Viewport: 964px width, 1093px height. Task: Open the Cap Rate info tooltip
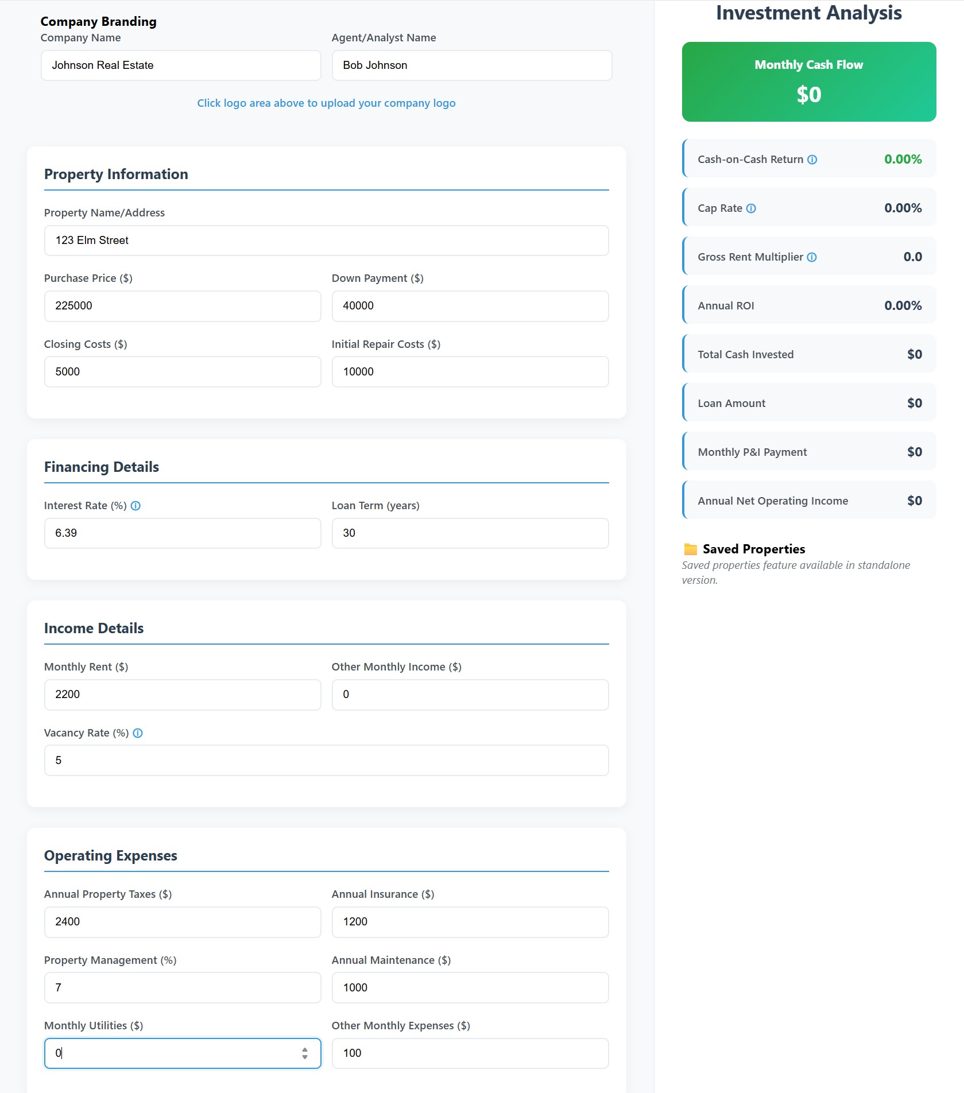click(751, 209)
